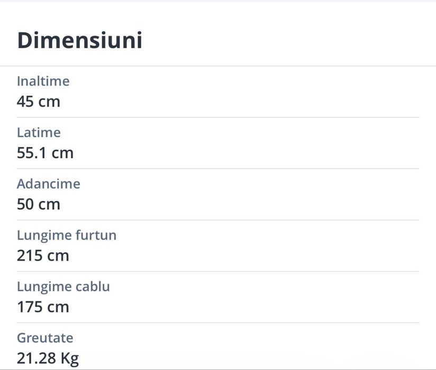
Task: Click divider between Adancime and Lungime furtun
Action: pos(218,220)
